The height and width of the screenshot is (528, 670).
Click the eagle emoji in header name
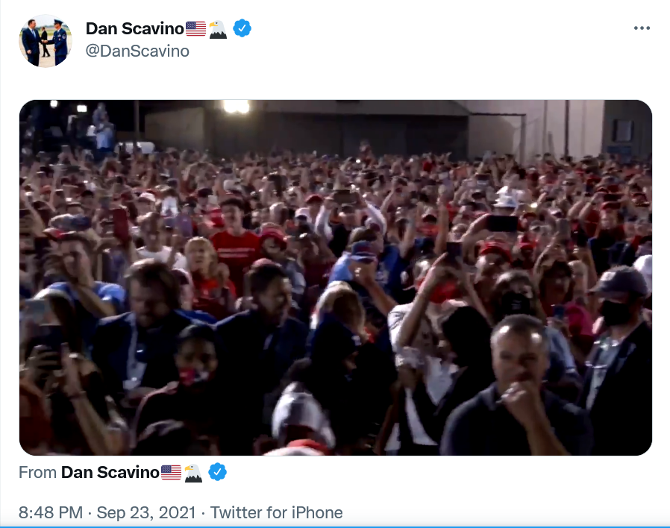coord(218,29)
